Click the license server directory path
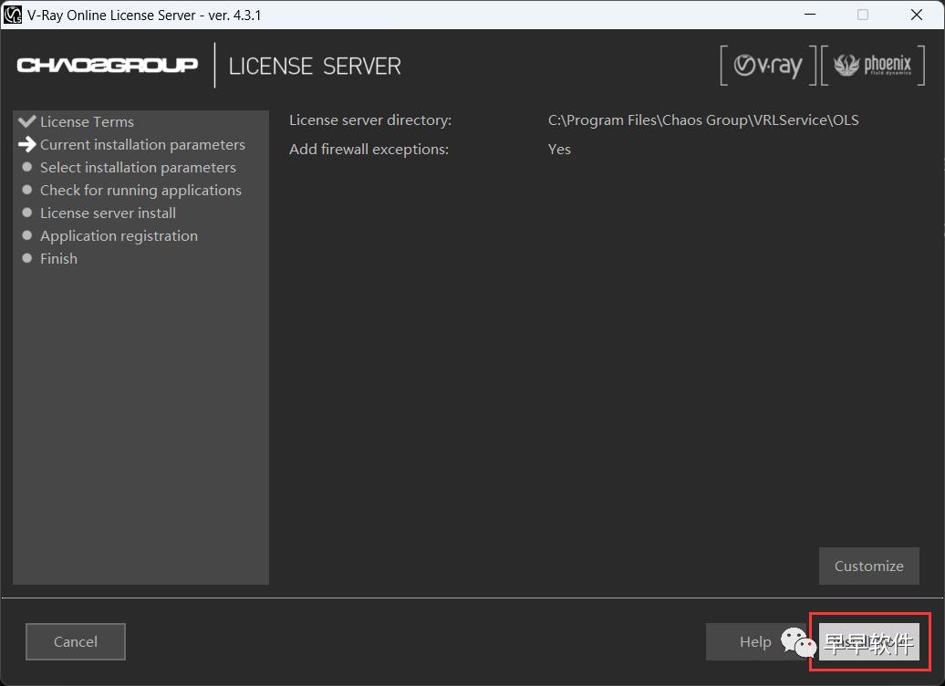 coord(703,120)
